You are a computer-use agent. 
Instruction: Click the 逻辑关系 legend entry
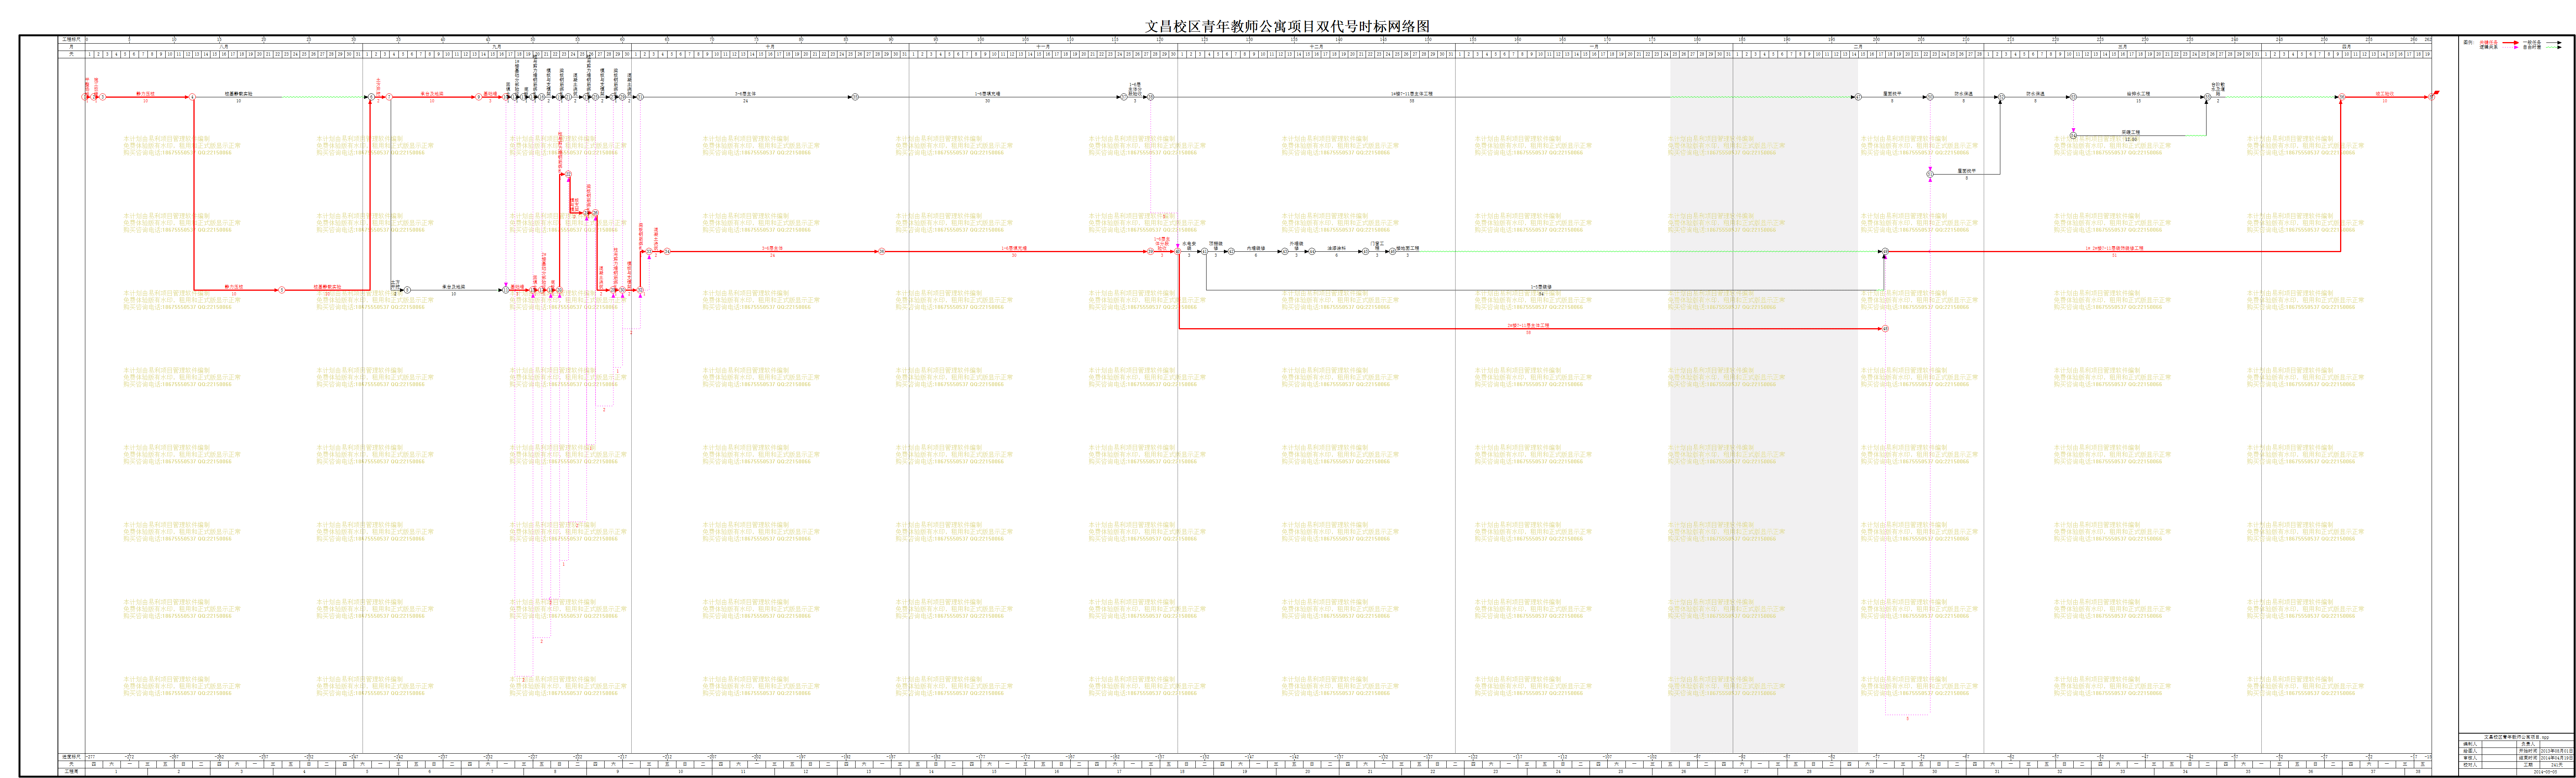(x=2489, y=47)
